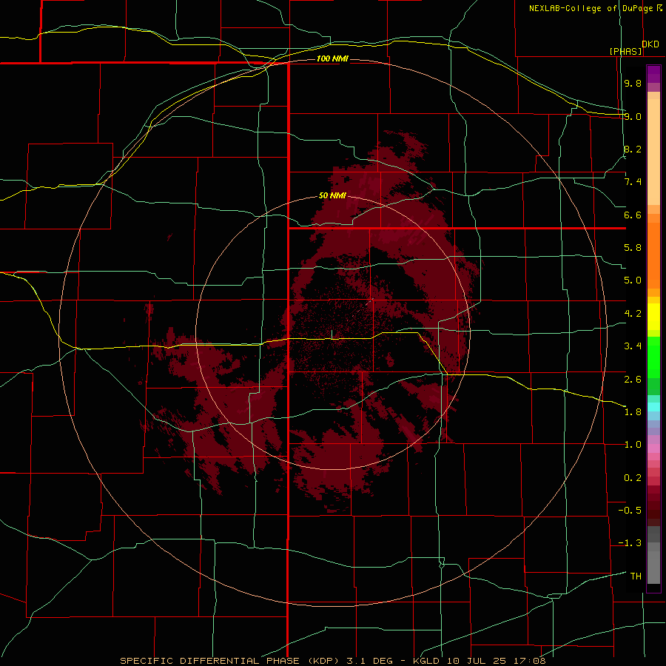Click the 1.0 scale value
Viewport: 666px width, 666px height.
click(x=633, y=445)
